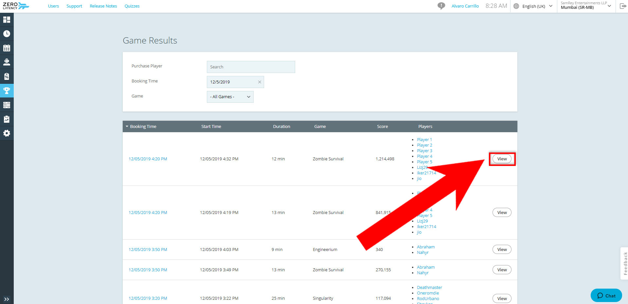Viewport: 628px width, 304px height.
Task: Click the 25 min duration cell
Action: point(278,298)
